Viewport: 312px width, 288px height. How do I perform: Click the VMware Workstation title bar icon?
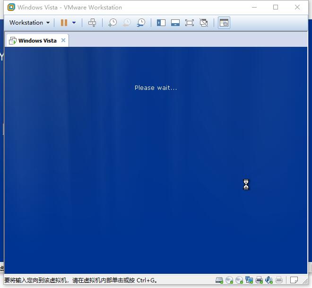[x=11, y=8]
